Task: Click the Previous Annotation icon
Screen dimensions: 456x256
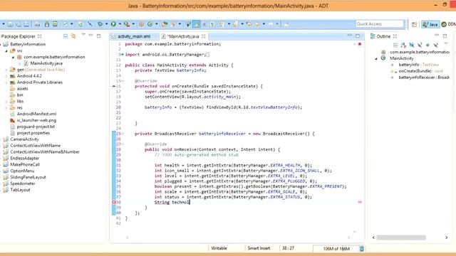Action: click(235, 24)
